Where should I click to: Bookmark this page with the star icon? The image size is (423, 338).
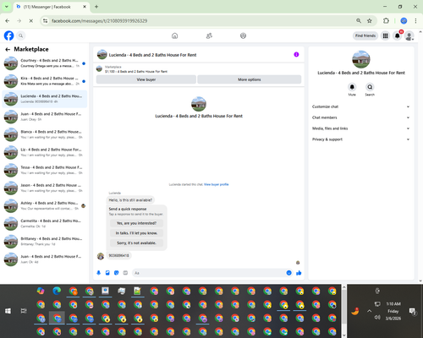coord(370,21)
